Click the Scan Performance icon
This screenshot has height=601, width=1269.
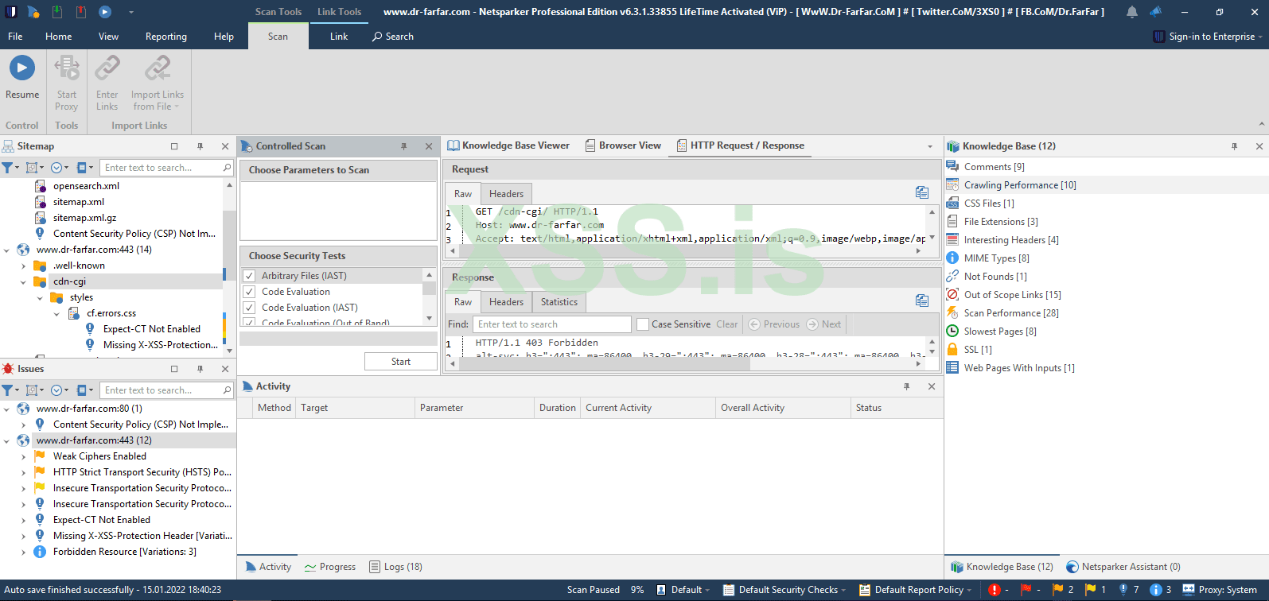click(x=952, y=313)
